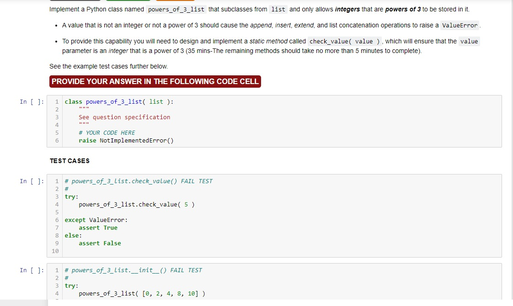The image size is (513, 306).
Task: Click the YOUR CODE HERE comment line
Action: pyautogui.click(x=108, y=132)
